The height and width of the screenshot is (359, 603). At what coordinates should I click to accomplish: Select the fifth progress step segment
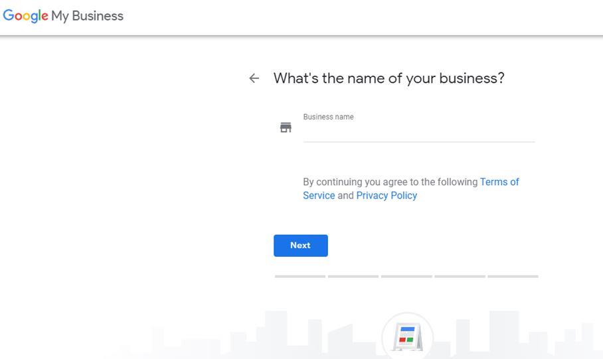[513, 276]
